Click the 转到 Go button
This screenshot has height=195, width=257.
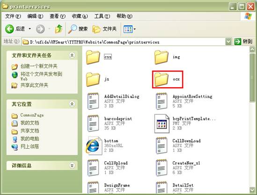point(243,42)
